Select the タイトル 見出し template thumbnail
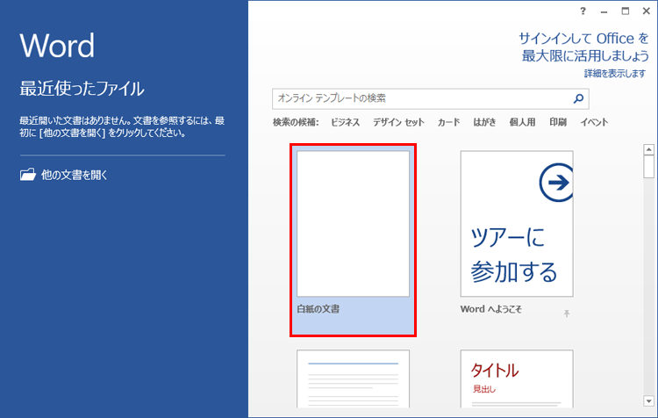Screen dimensions: 658x418 517,379
